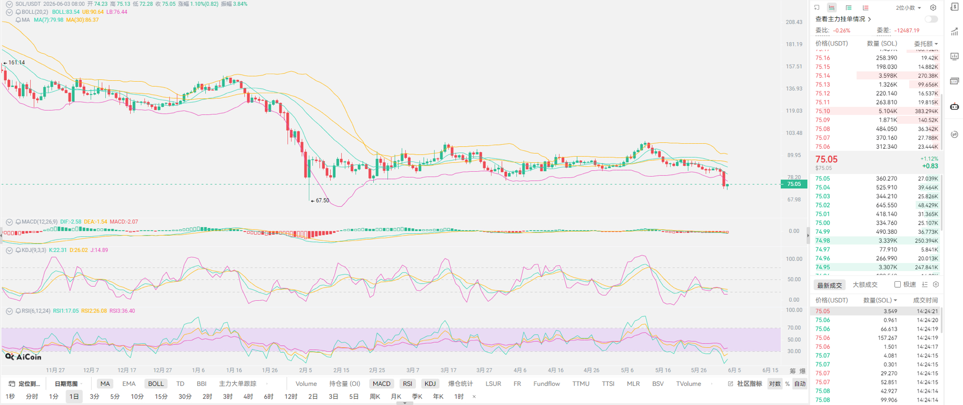The width and height of the screenshot is (963, 405).
Task: Click the 75.05 current price marker on axis
Action: point(794,184)
